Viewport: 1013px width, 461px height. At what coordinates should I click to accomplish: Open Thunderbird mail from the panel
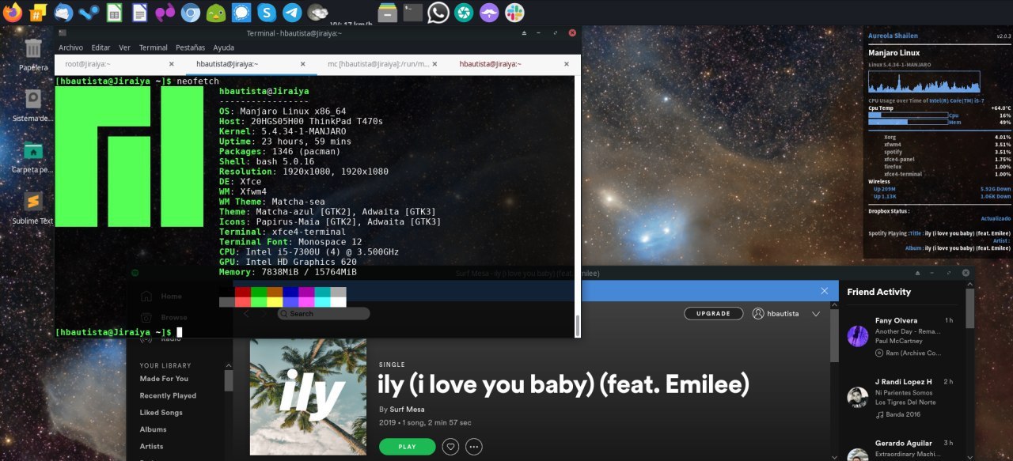click(x=63, y=12)
